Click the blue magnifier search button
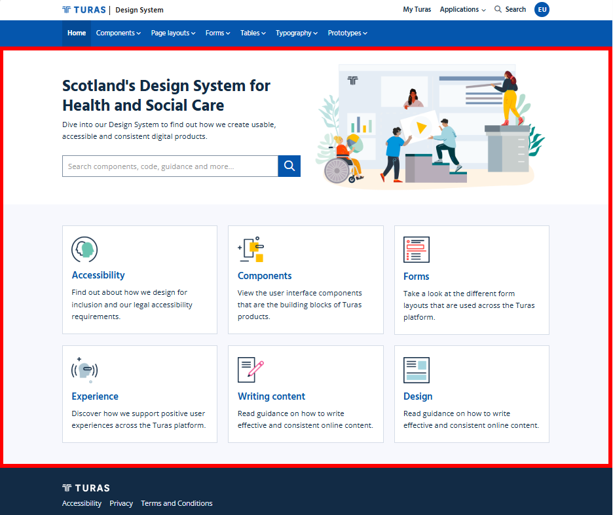This screenshot has height=515, width=613. 289,166
